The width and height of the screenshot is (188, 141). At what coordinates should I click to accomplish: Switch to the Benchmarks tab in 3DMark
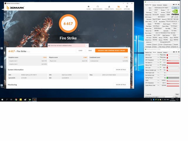(x=98, y=8)
